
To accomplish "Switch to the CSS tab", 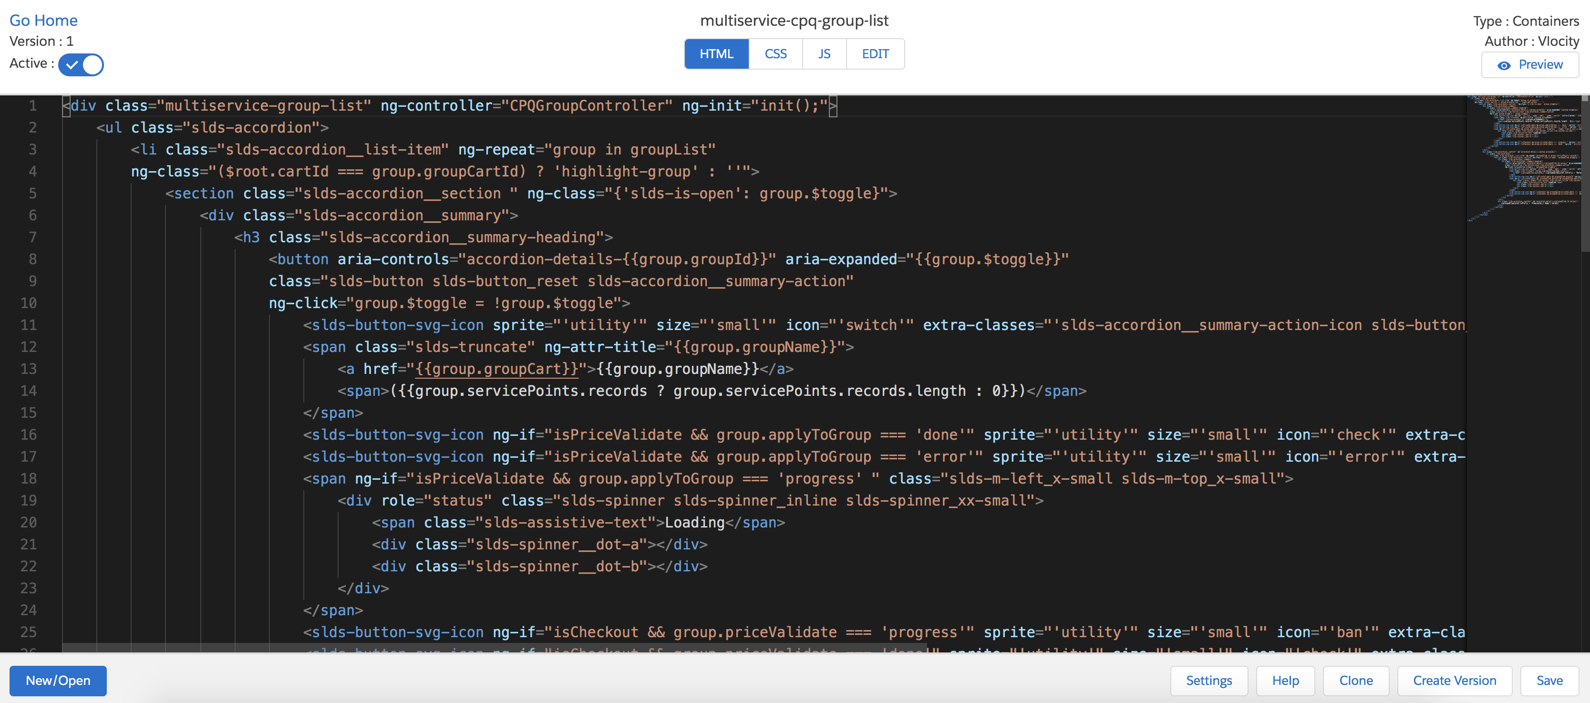I will coord(775,54).
